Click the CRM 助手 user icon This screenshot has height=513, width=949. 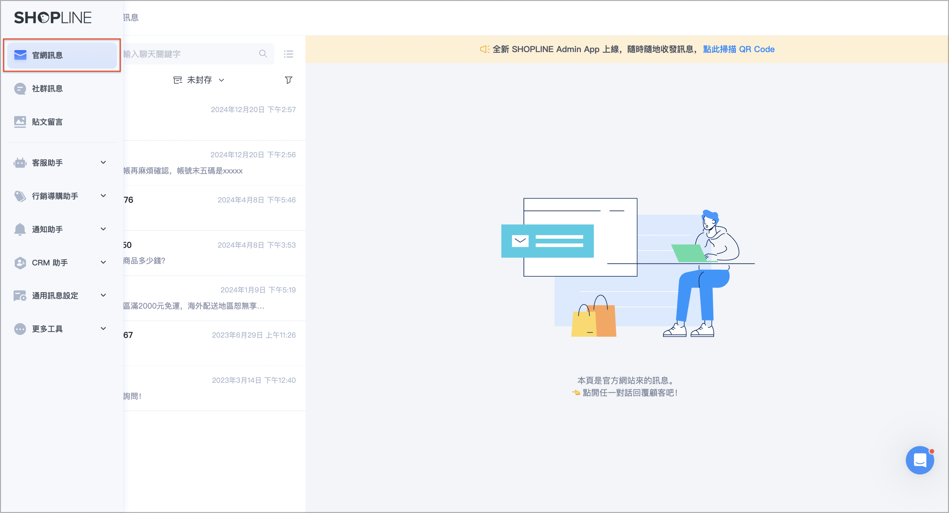click(20, 263)
